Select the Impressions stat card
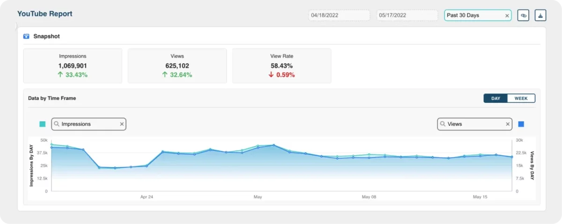Viewport: 562px width, 224px height. 73,66
